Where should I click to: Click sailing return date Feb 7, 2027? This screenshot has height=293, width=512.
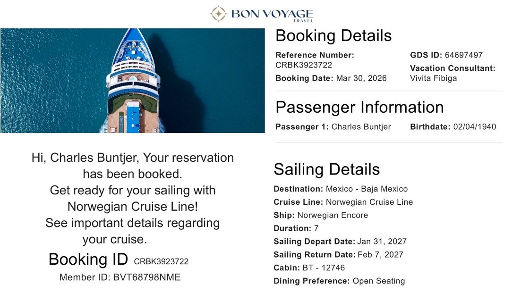click(x=380, y=255)
